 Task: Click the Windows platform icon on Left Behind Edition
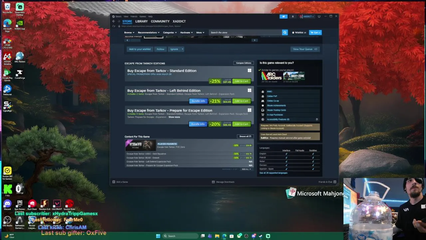[249, 90]
